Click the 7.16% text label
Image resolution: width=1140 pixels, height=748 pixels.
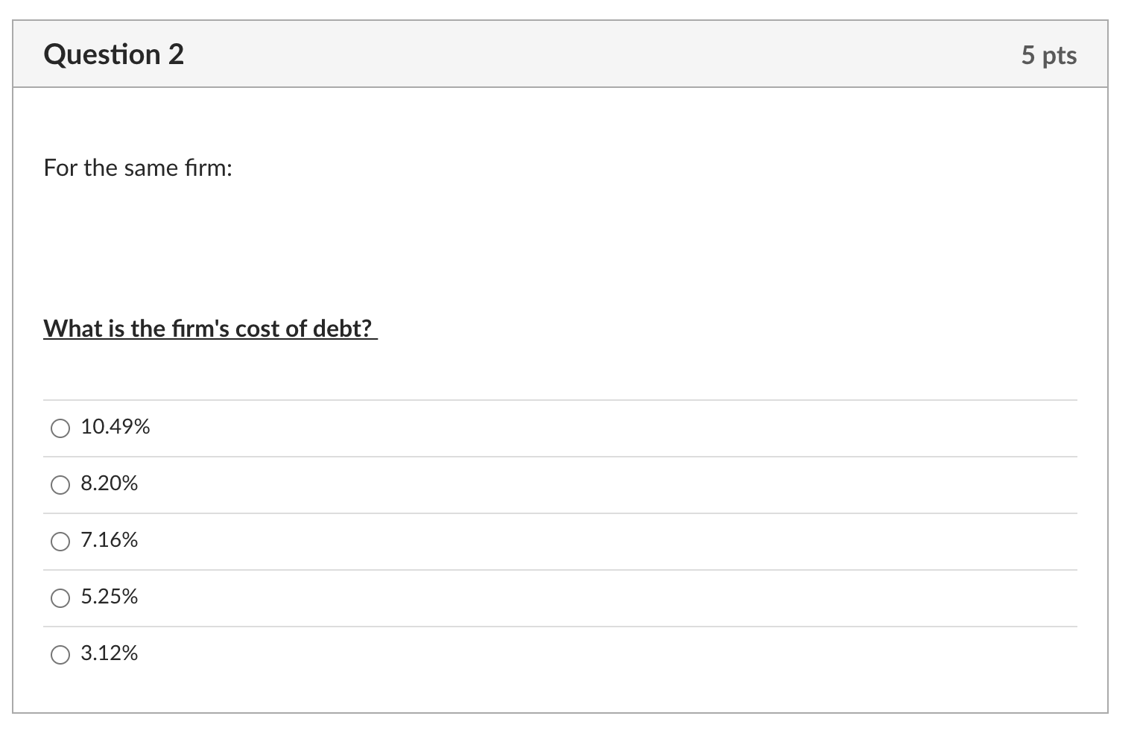109,540
